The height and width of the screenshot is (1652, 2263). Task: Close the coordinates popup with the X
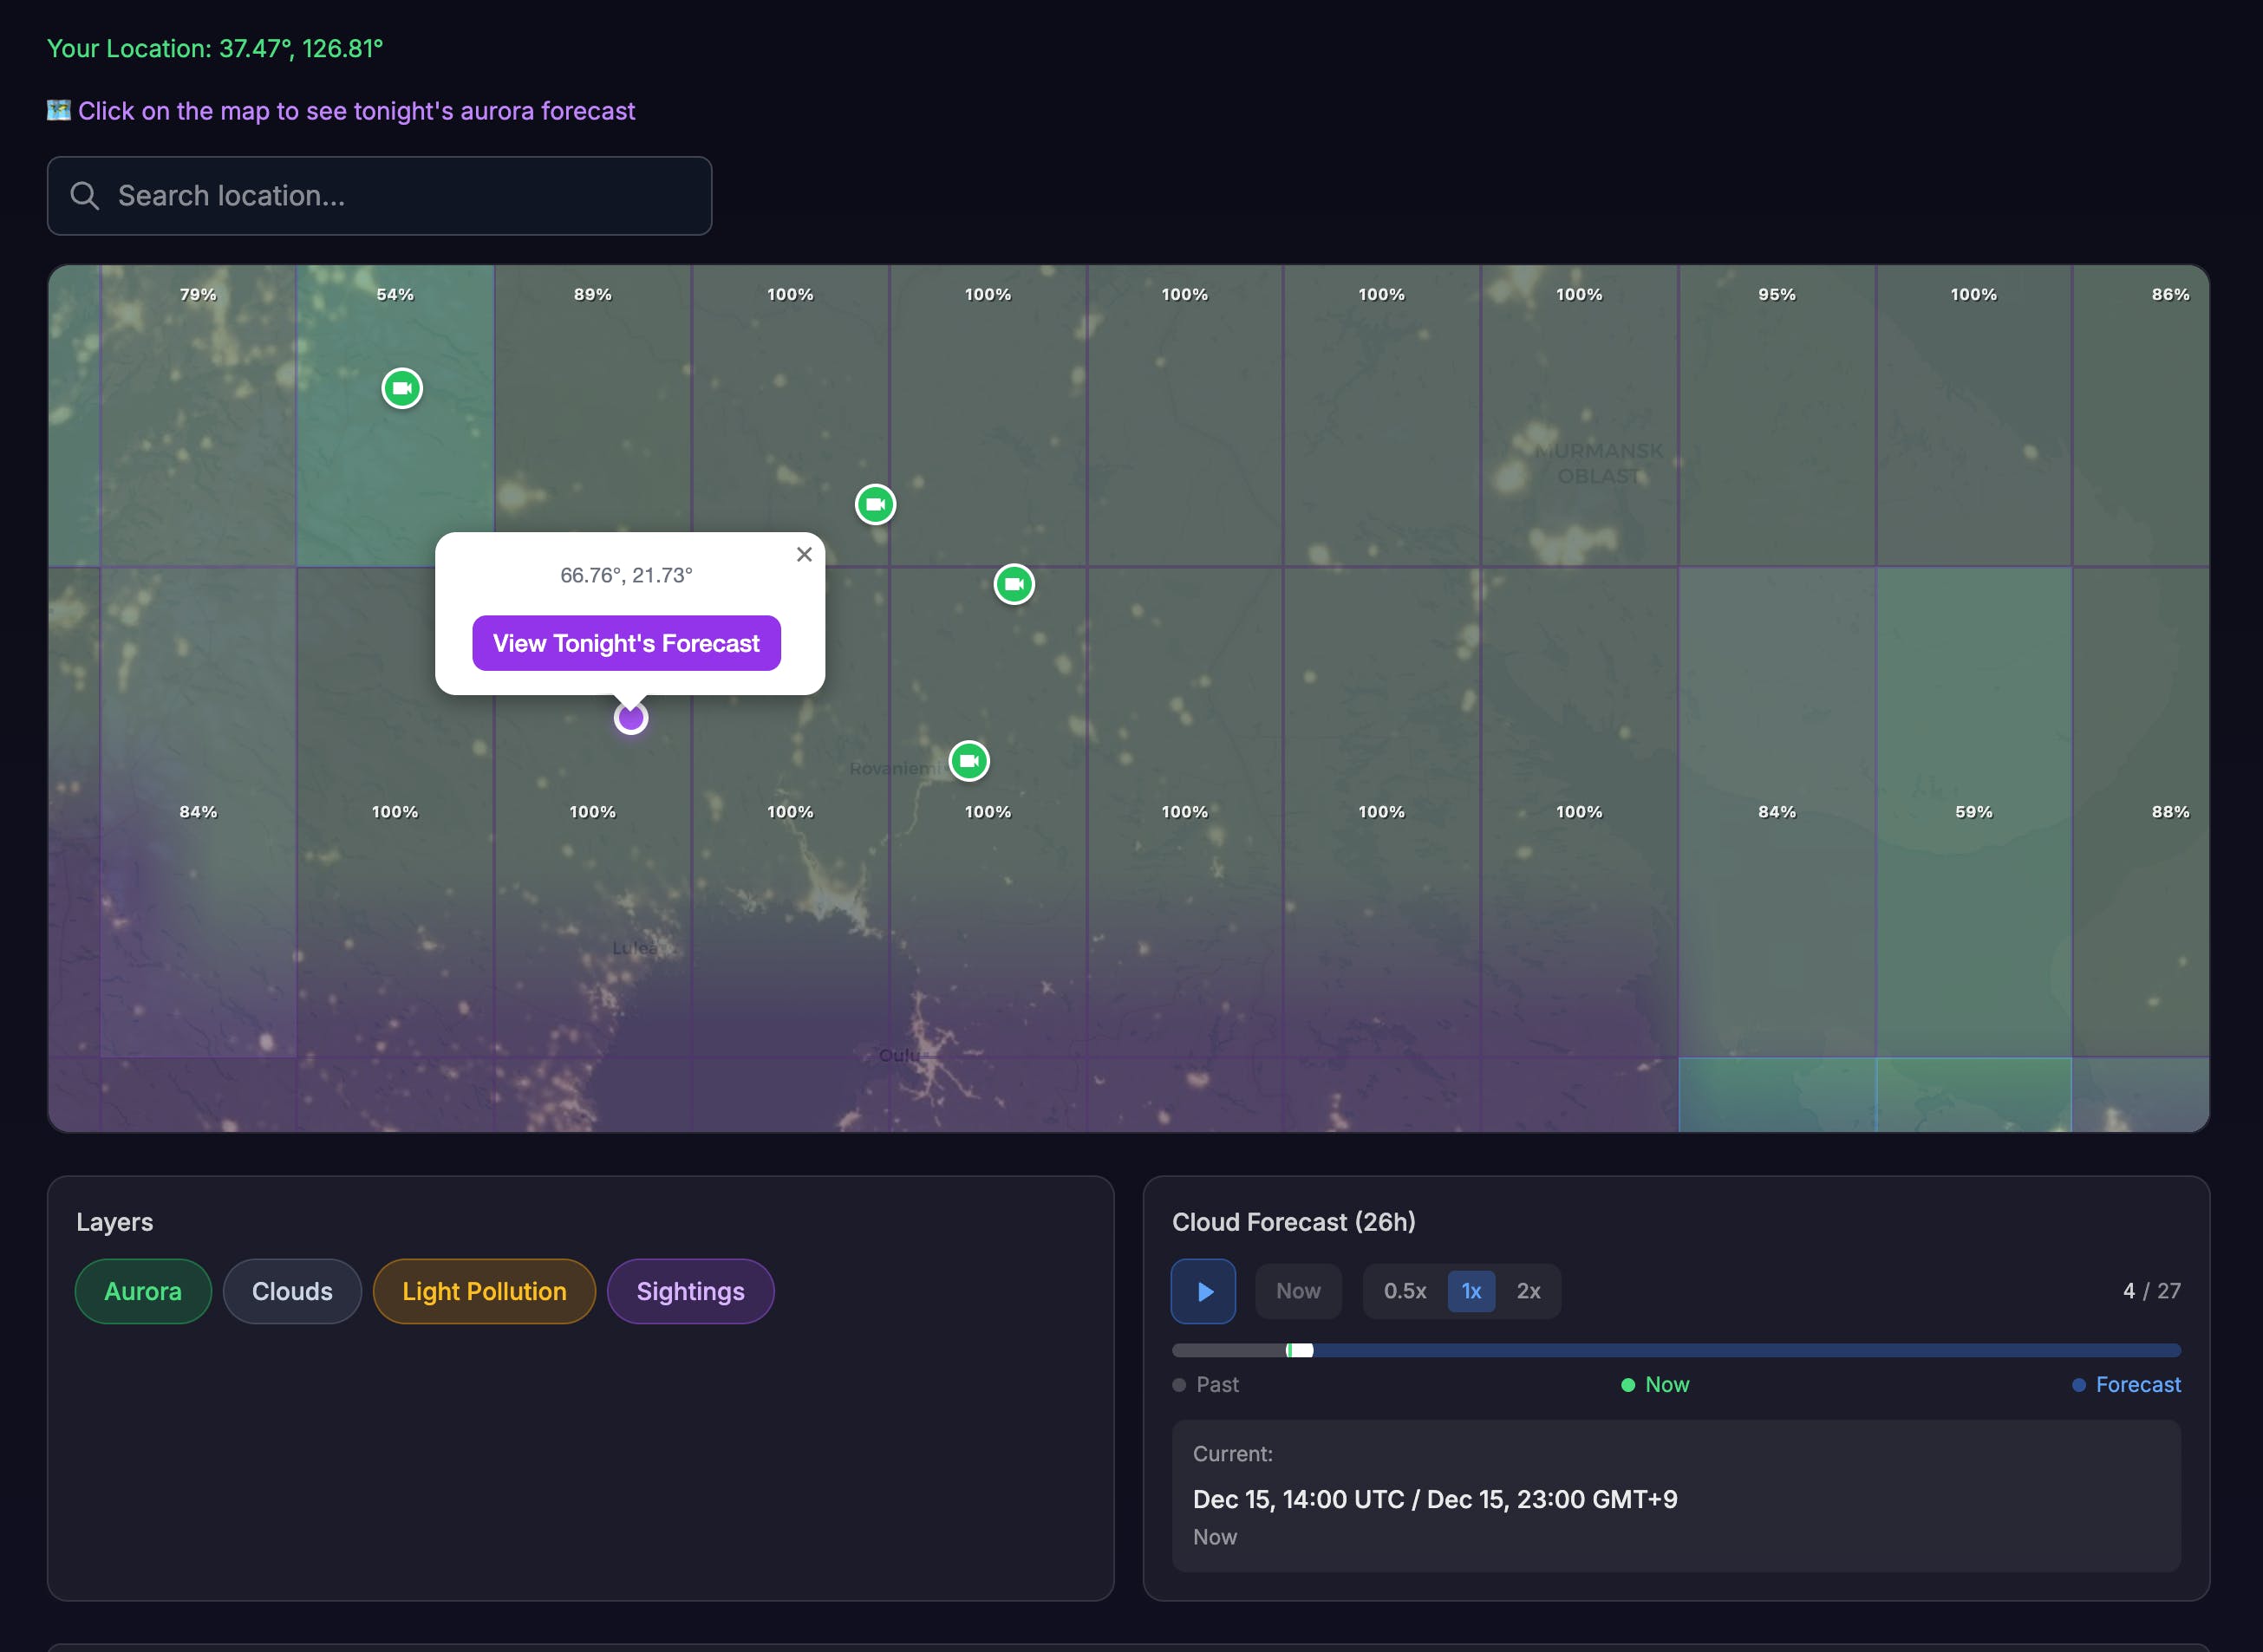(x=804, y=554)
